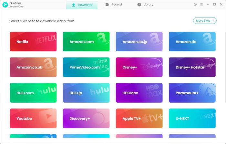Click the Library clock icon
Screen dimensions: 226x144
139,5
